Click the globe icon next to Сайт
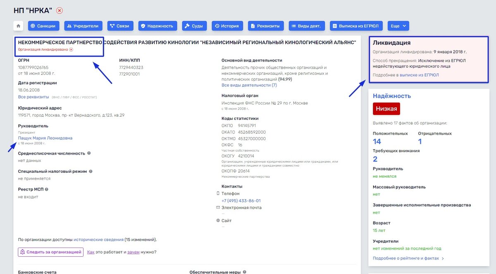This screenshot has width=496, height=274. pyautogui.click(x=218, y=220)
